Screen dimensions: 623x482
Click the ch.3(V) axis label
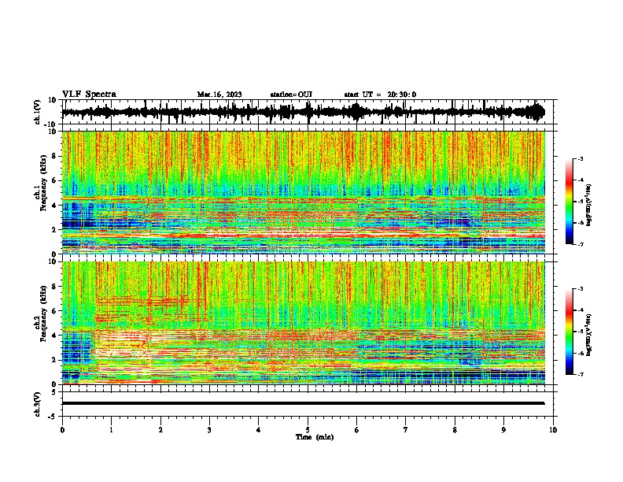tap(38, 404)
